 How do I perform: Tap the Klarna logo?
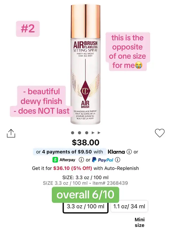(x=116, y=152)
